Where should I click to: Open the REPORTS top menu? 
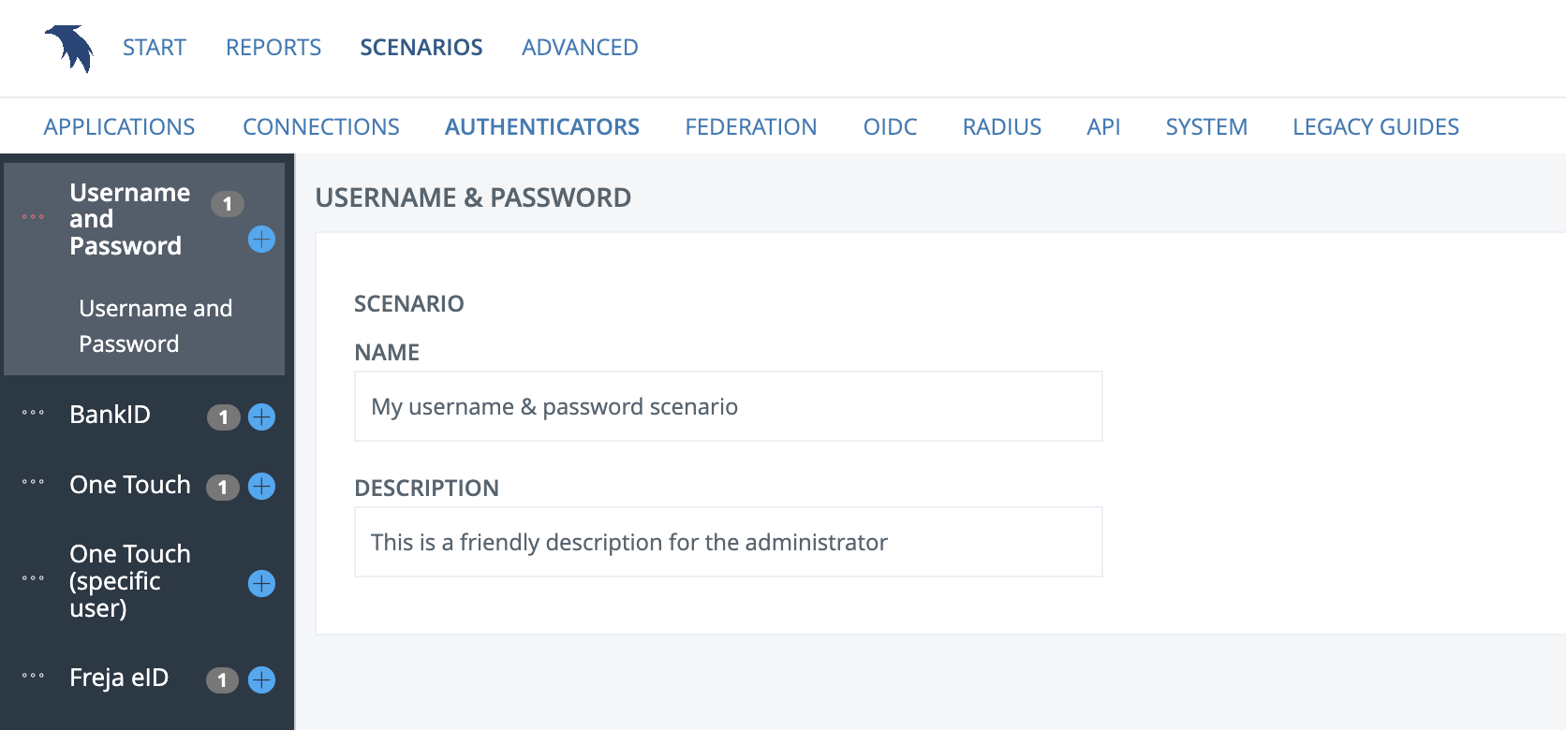click(x=273, y=48)
